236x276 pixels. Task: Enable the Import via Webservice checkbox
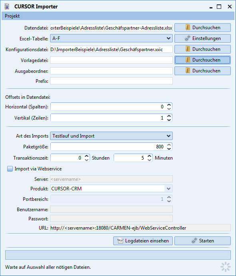(10, 169)
